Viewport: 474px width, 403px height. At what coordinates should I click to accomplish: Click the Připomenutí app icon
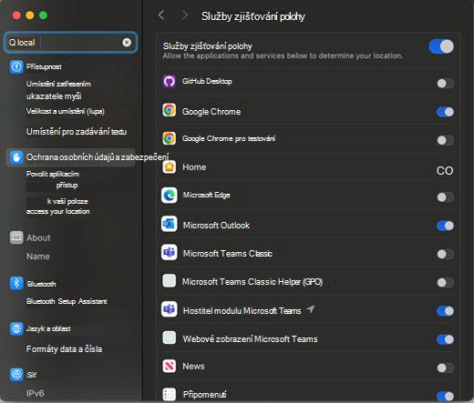(170, 394)
